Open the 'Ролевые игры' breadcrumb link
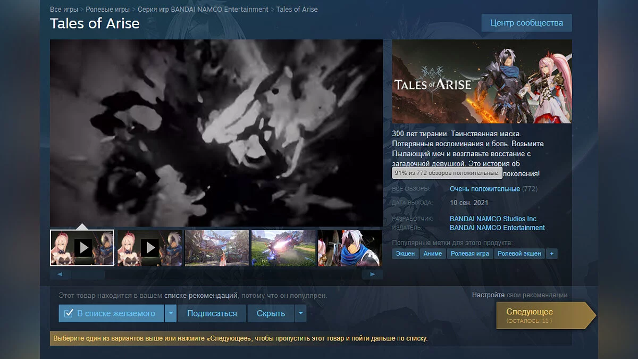Image resolution: width=638 pixels, height=359 pixels. [107, 10]
